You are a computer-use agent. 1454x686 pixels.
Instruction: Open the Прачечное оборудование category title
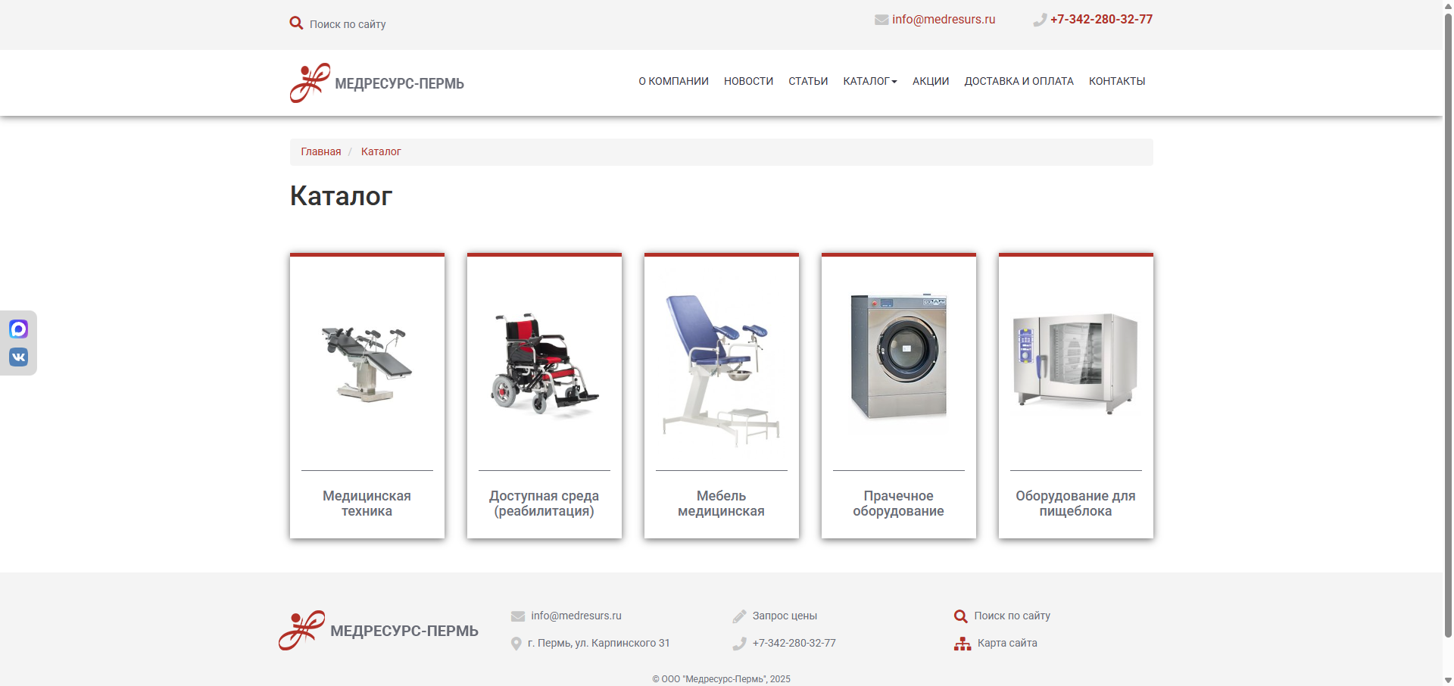pos(898,504)
